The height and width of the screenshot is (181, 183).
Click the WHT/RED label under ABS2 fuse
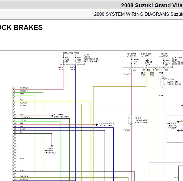click(61, 68)
